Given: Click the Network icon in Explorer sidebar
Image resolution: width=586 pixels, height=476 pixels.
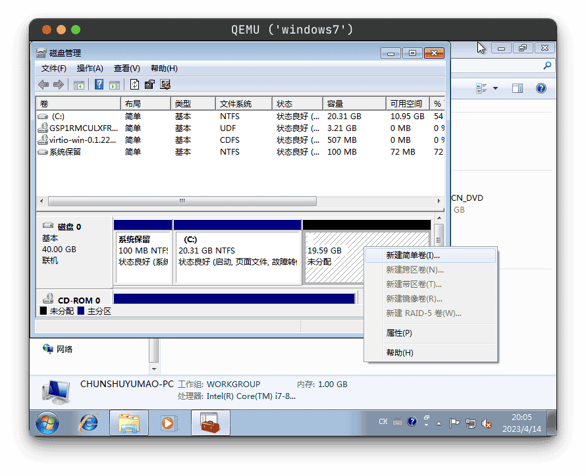Looking at the screenshot, I should [48, 348].
